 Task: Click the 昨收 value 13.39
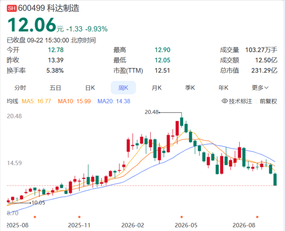pos(56,60)
